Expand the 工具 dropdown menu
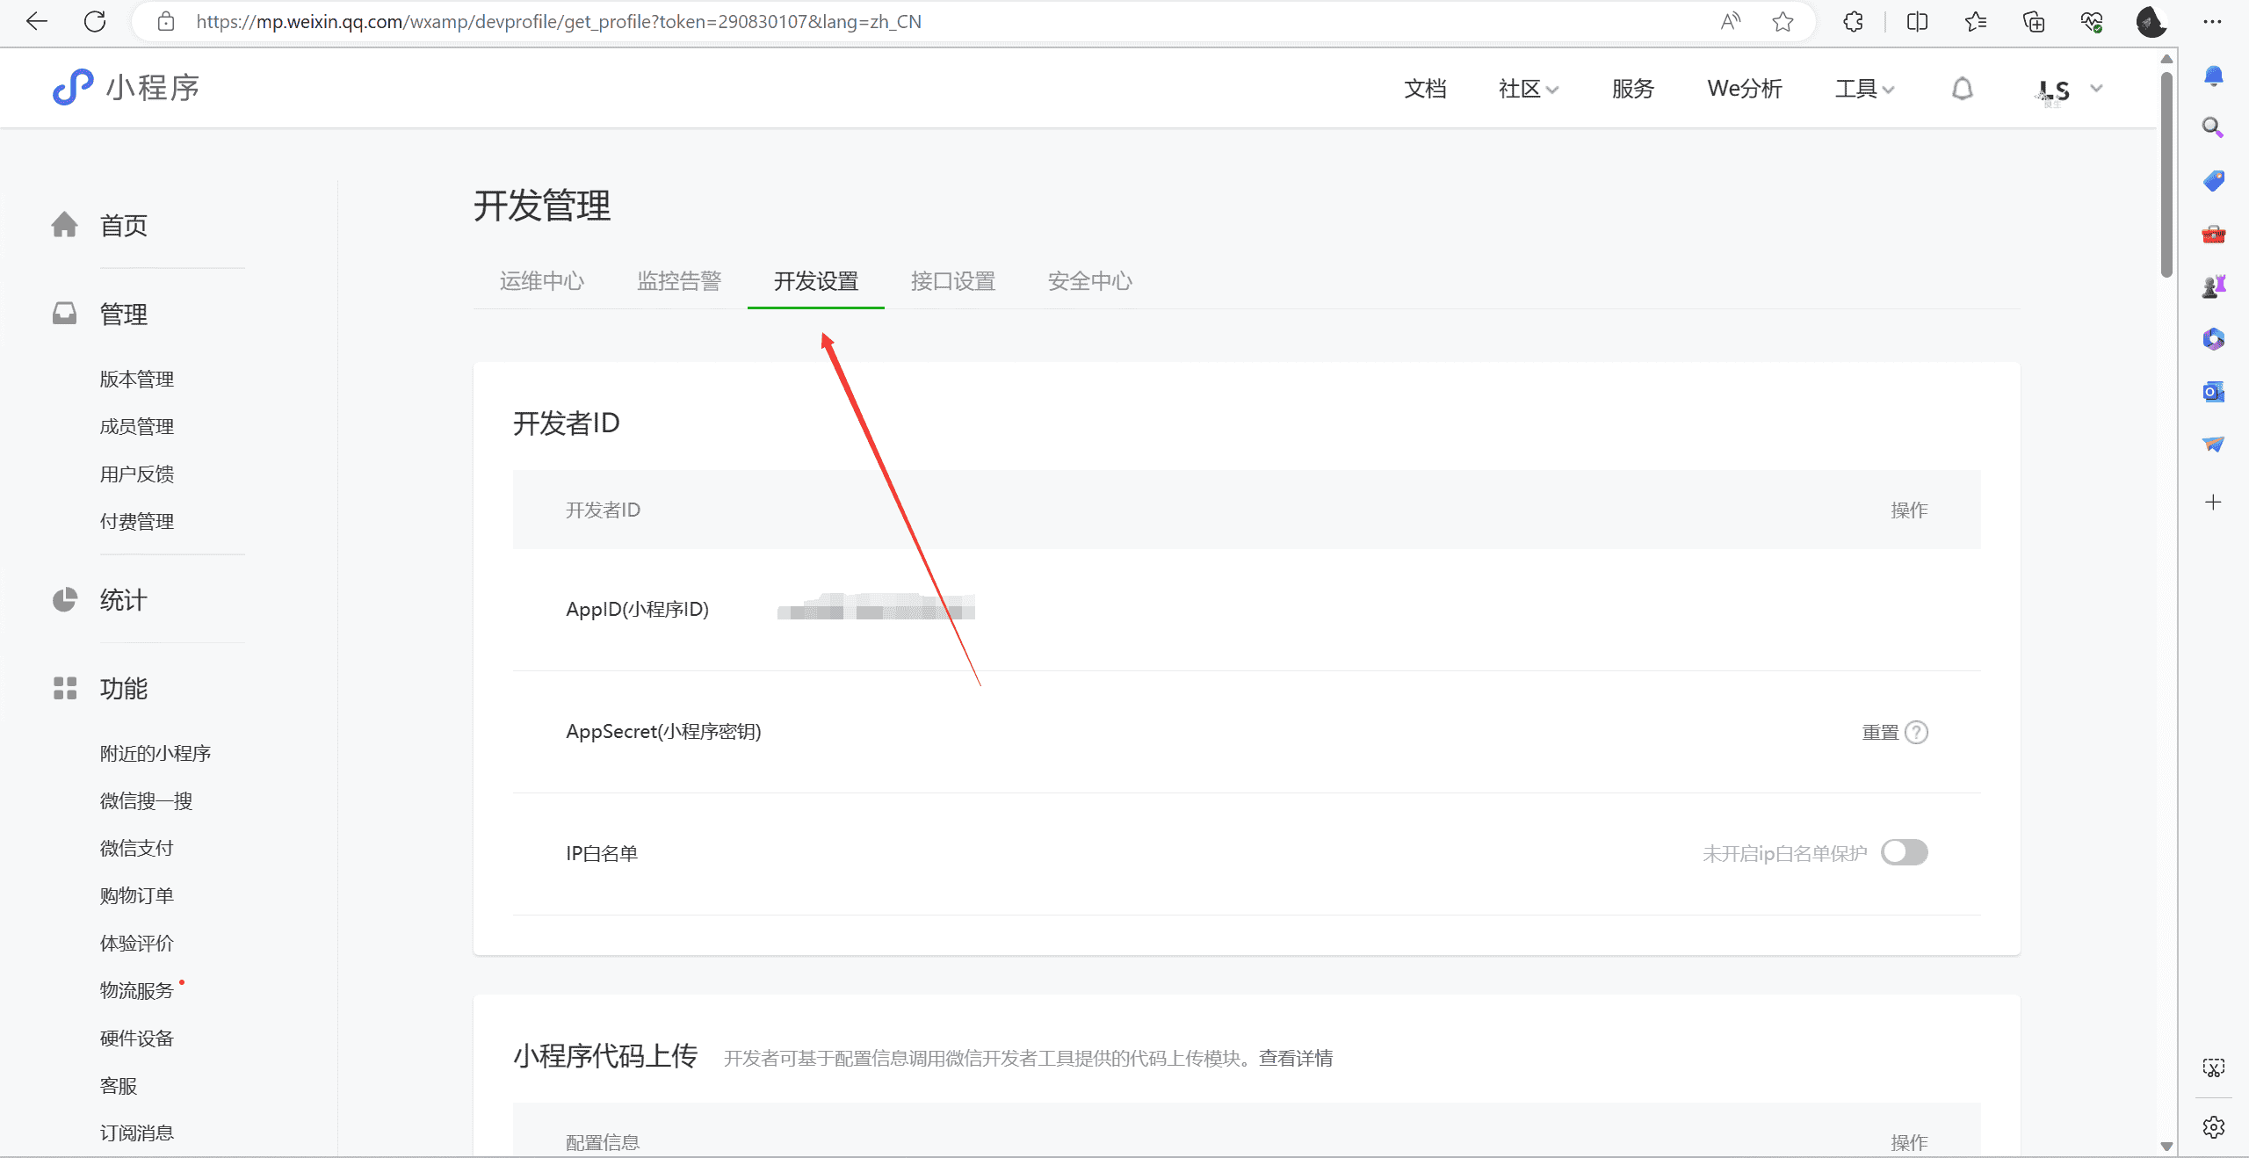 tap(1862, 88)
